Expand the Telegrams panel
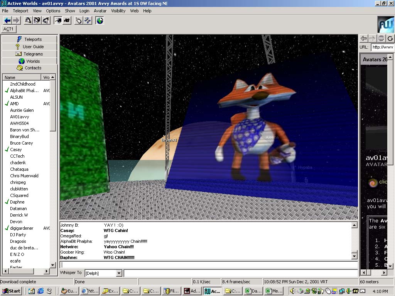This screenshot has height=296, width=395. pos(29,54)
